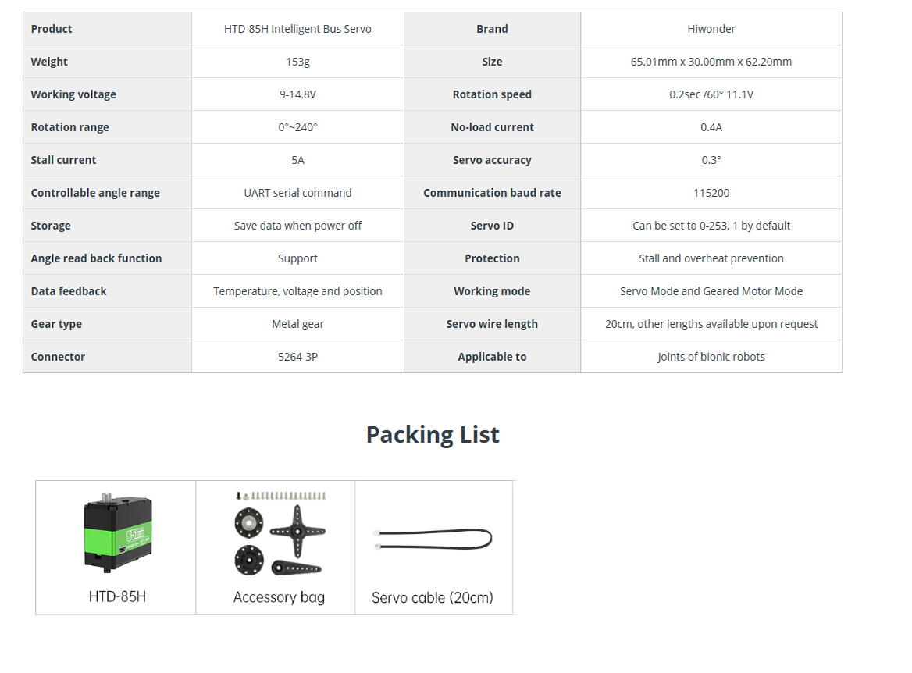Click the "Working voltage" row label
The height and width of the screenshot is (673, 912).
click(73, 94)
